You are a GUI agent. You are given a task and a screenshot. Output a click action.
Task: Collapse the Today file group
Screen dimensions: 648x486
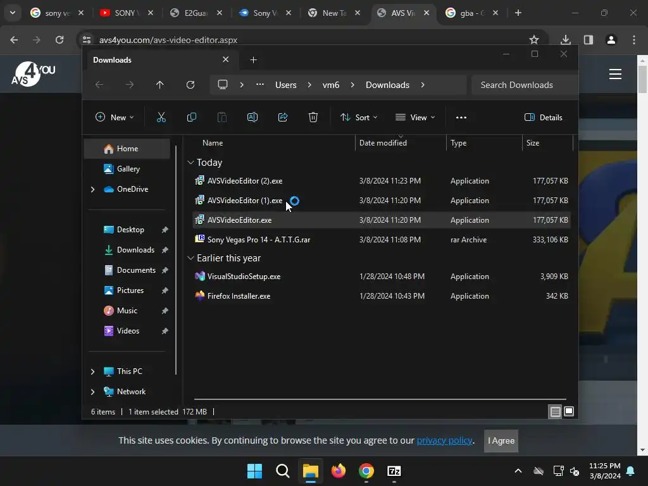pyautogui.click(x=190, y=163)
